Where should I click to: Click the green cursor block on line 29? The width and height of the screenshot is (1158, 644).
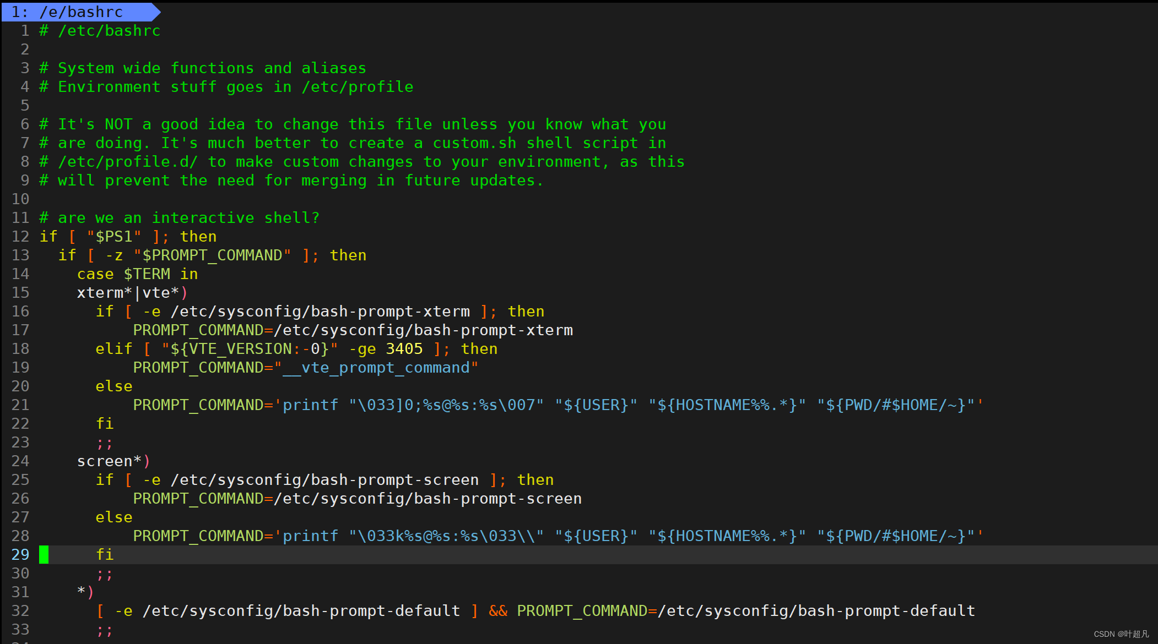(44, 554)
